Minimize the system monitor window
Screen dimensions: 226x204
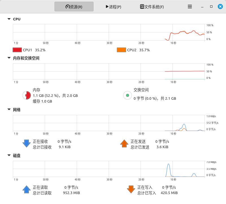[x=202, y=7]
